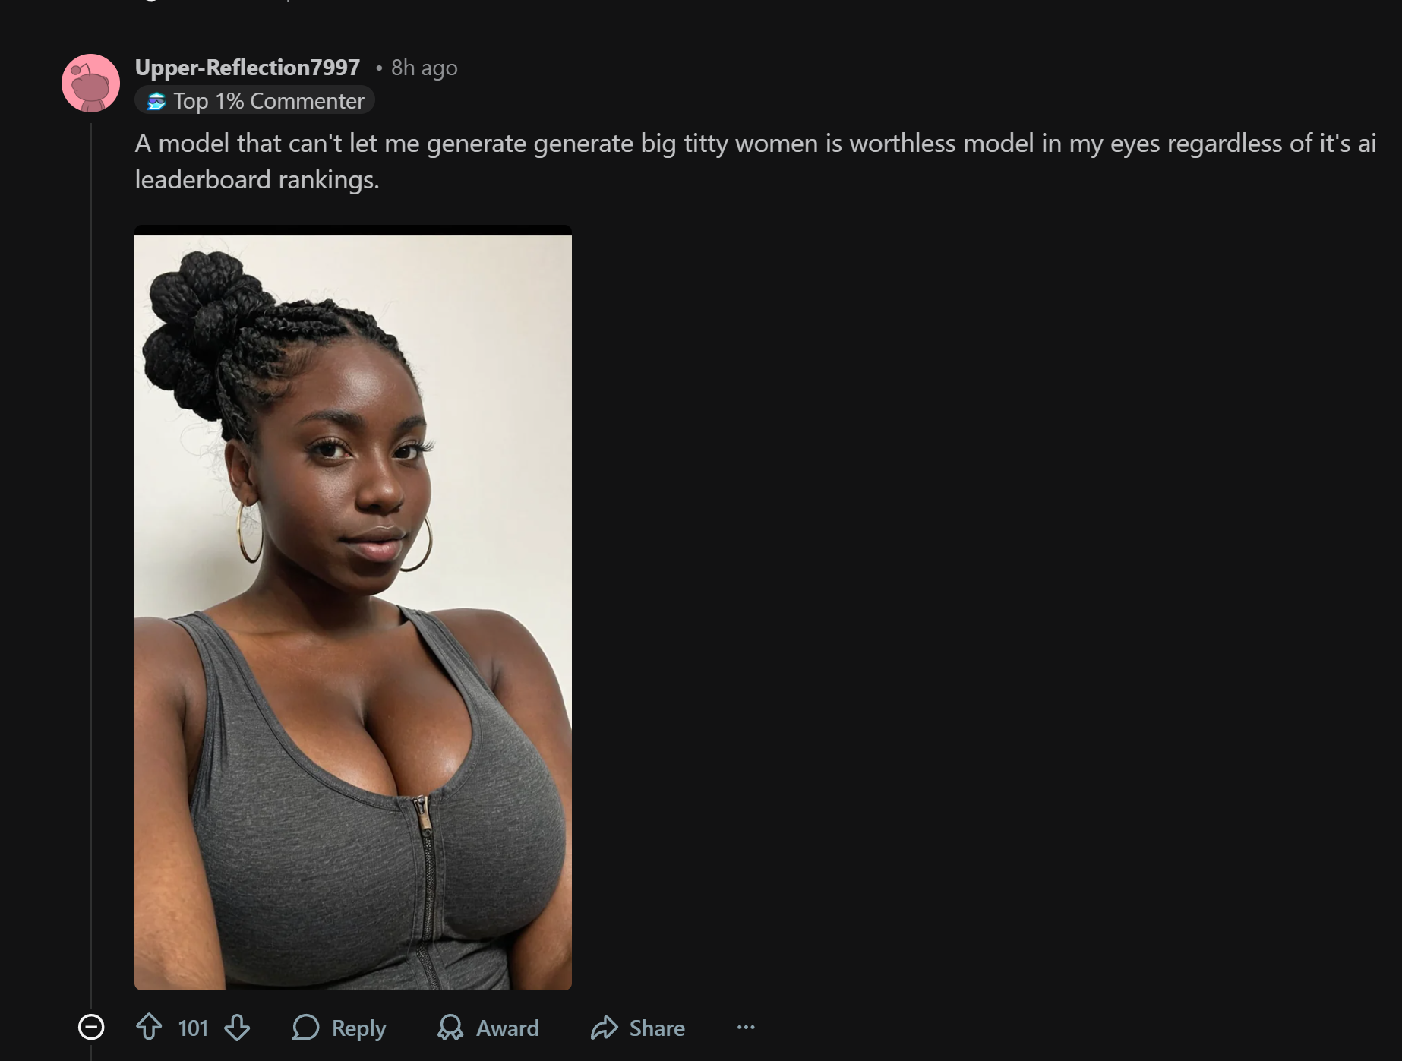Click the 101 vote count
Screen dimensions: 1402x1061
pyautogui.click(x=193, y=1028)
